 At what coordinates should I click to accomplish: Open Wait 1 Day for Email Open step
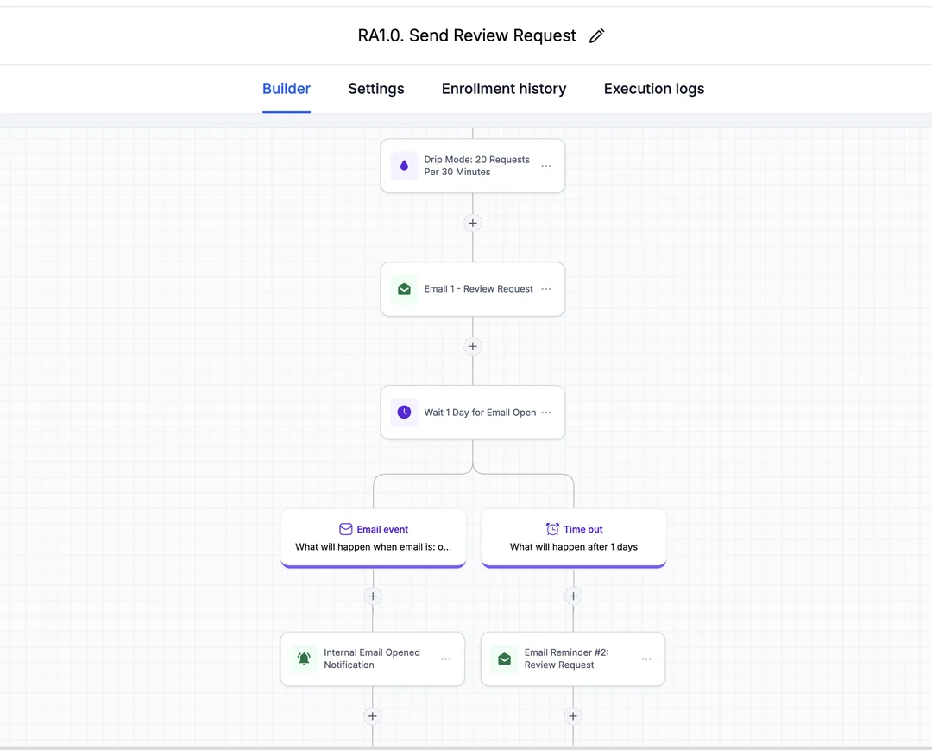(x=473, y=413)
